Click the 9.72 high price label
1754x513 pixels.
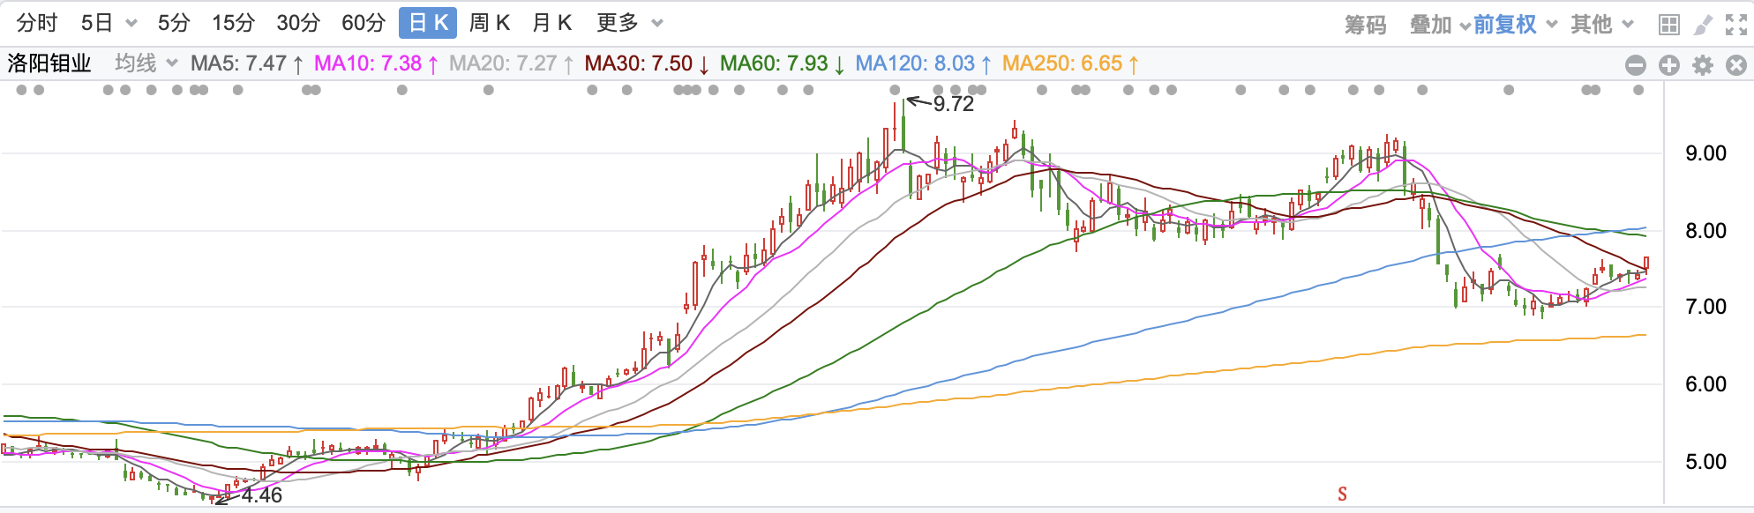(954, 104)
